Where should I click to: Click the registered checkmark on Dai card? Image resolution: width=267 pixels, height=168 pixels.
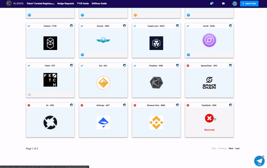pos(82,66)
